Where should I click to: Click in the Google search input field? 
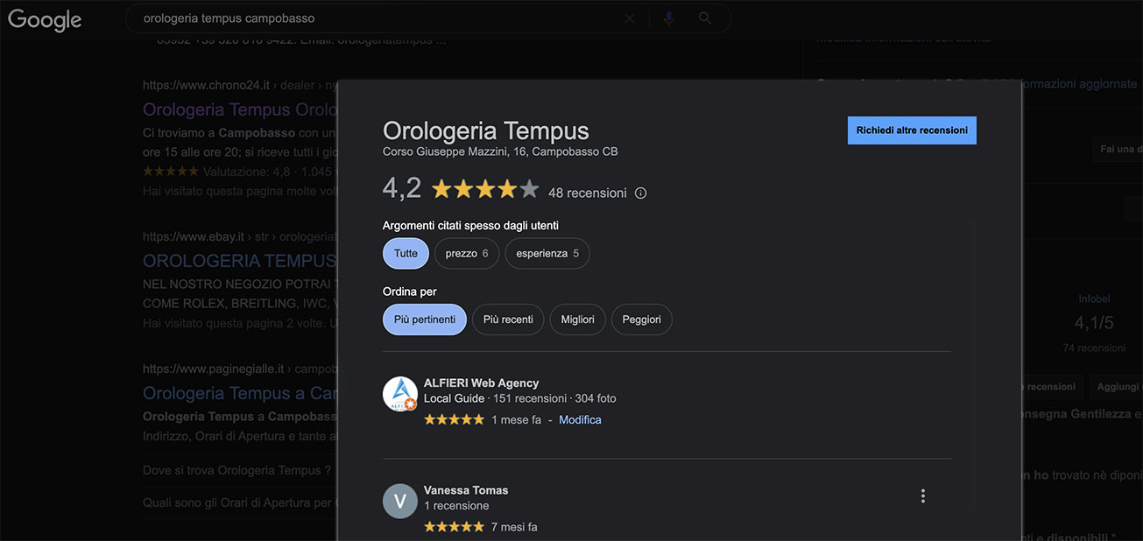coord(368,18)
